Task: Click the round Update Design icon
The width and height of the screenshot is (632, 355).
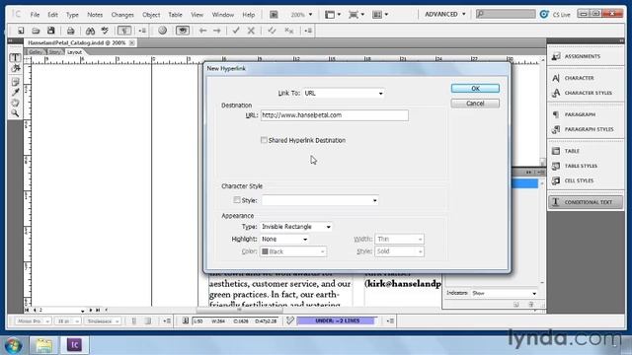Action: point(162,31)
